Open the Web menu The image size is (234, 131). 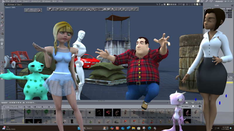coord(54,1)
